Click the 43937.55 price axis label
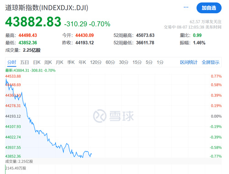The height and width of the screenshot is (174, 229). (x=13, y=147)
